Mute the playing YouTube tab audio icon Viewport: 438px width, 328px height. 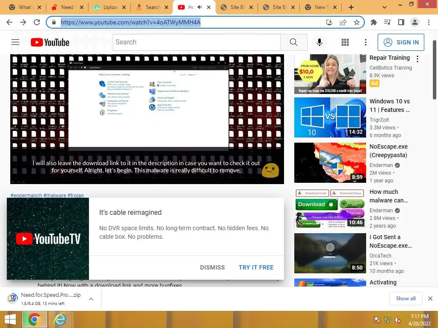199,7
